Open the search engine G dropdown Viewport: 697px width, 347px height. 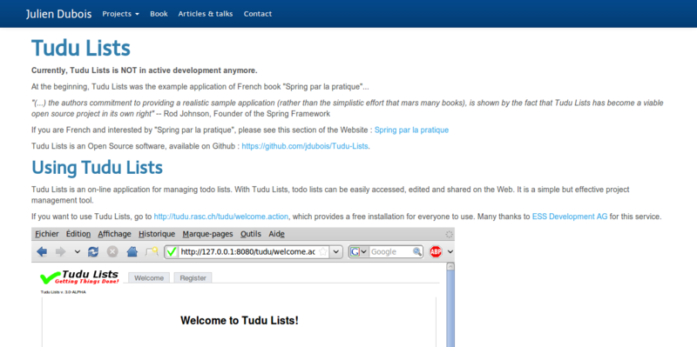coord(359,252)
